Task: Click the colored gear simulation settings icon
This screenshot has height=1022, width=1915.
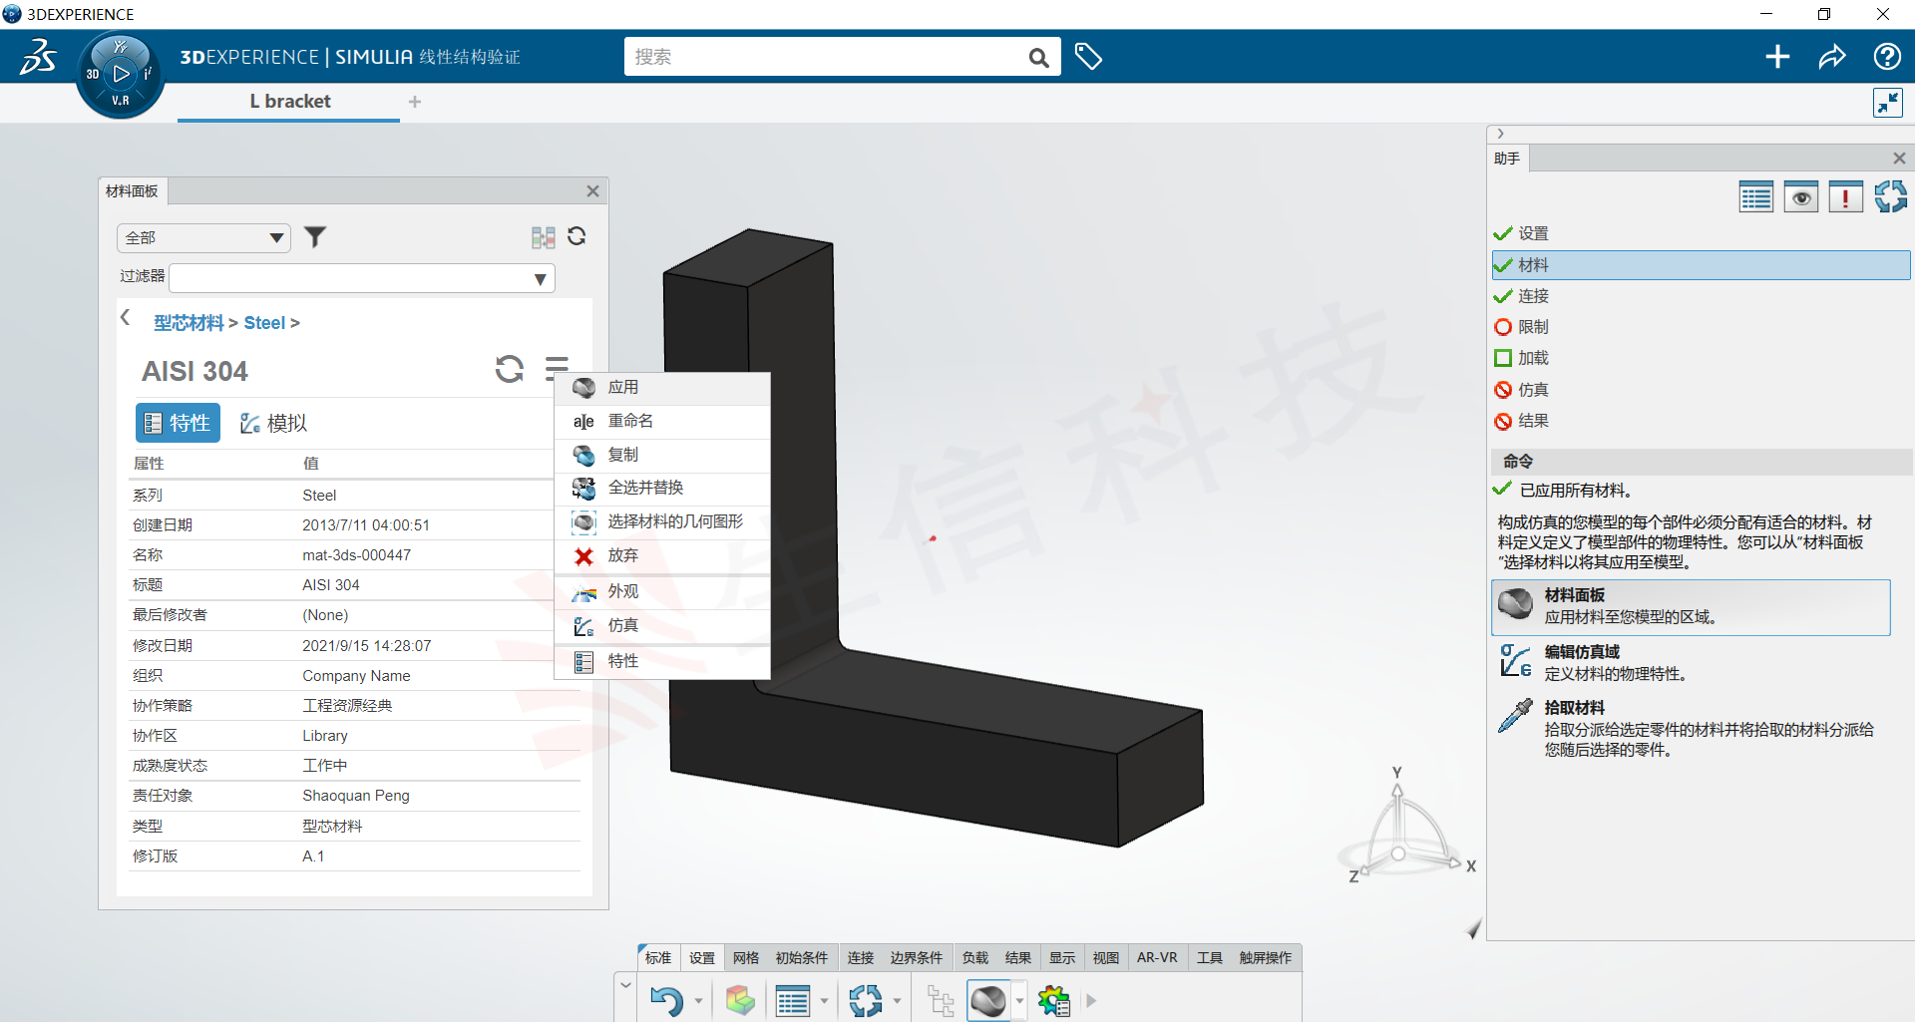Action: (x=1054, y=1000)
